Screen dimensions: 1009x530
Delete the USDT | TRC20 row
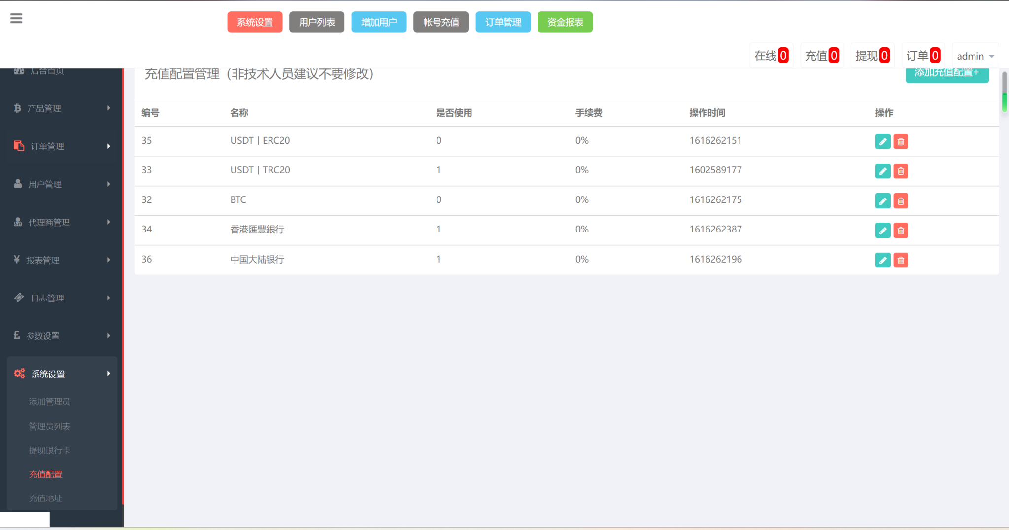click(x=901, y=171)
